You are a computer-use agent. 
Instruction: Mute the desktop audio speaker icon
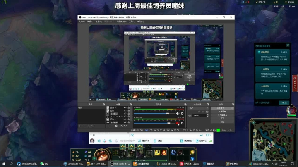pos(178,114)
